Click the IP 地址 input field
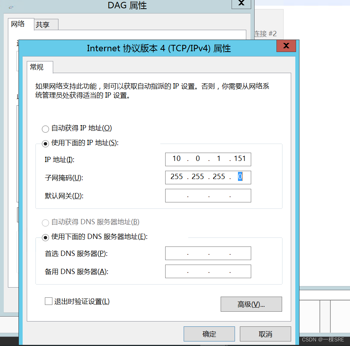The image size is (350, 346). tap(208, 159)
